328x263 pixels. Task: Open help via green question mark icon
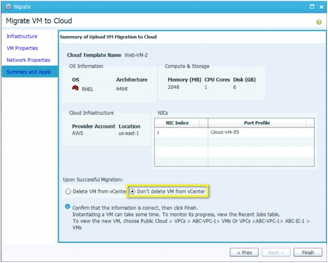pyautogui.click(x=319, y=22)
